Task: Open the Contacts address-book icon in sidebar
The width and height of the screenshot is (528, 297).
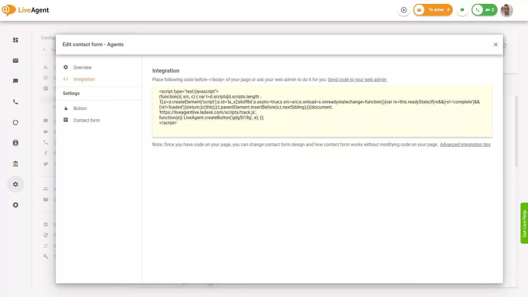Action: [16, 143]
